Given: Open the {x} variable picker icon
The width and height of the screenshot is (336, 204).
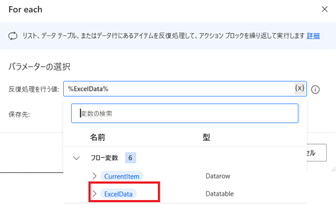Looking at the screenshot, I should pos(300,88).
